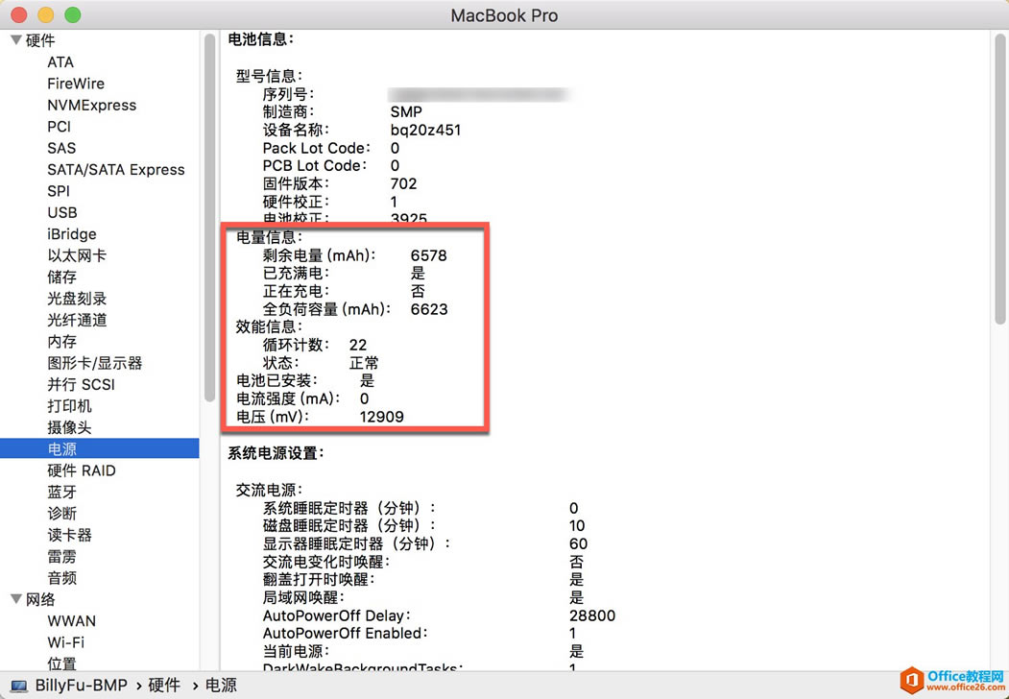The height and width of the screenshot is (699, 1009).
Task: Click the 局域网唤醒 row label
Action: [303, 598]
